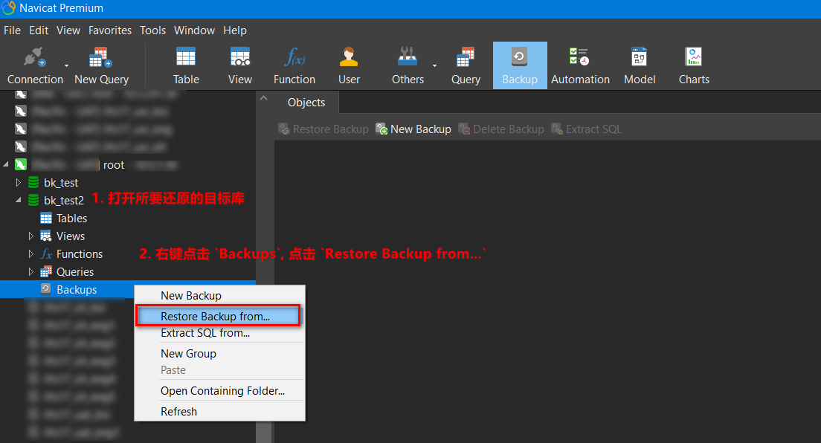Choose Restore Backup from... in context menu
The width and height of the screenshot is (821, 443).
219,317
